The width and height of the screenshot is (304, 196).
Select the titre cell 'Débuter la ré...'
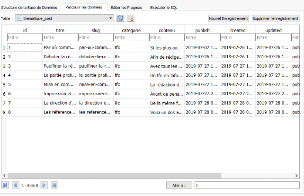pos(60,57)
